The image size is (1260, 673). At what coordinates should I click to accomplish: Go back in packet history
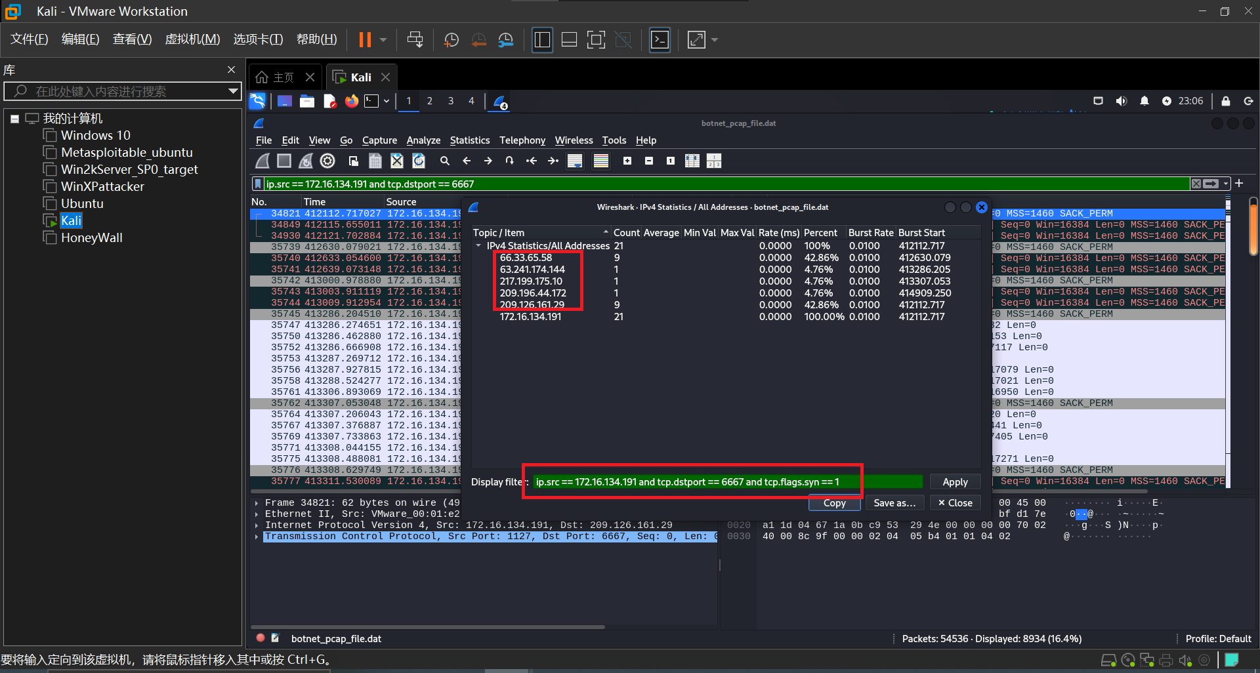coord(467,161)
